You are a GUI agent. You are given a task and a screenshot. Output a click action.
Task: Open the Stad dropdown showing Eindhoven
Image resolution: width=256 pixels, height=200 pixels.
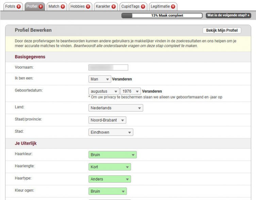pos(111,132)
